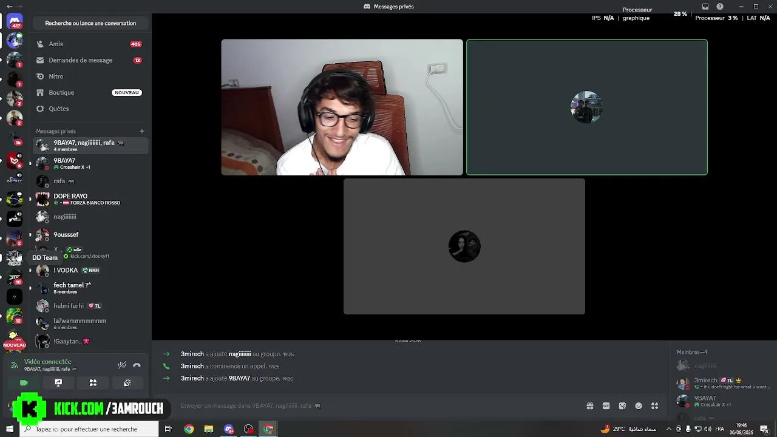View 9BAYA7 in the members list
The height and width of the screenshot is (437, 777).
tap(724, 401)
